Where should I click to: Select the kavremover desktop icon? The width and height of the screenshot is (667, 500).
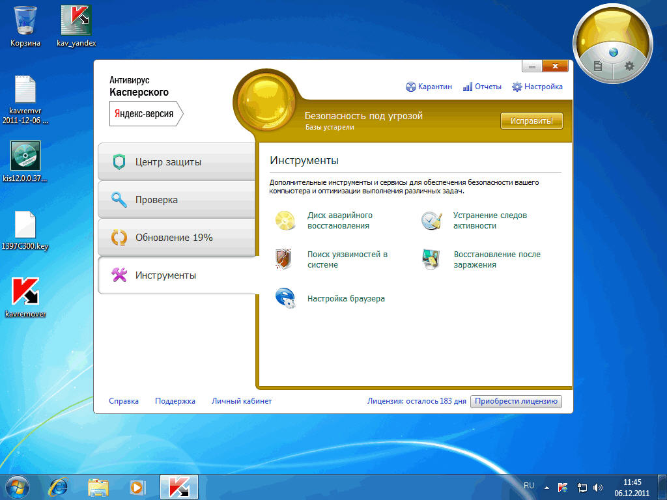(25, 298)
